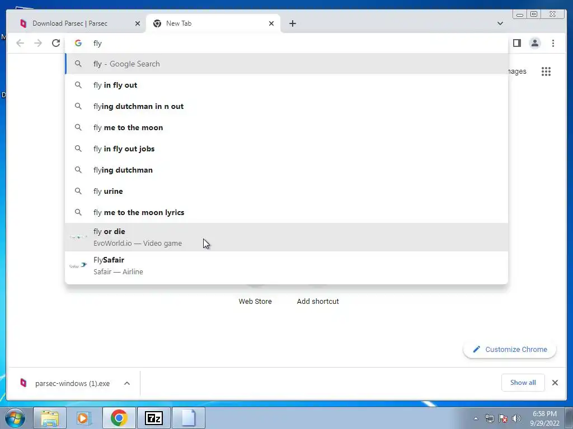Add a new tab with the plus

pyautogui.click(x=292, y=23)
